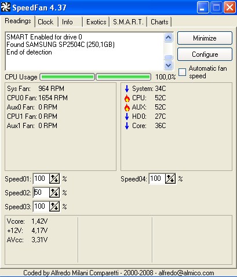237x277 pixels.
Task: Click the 'Found SAMSUNG SP2504C' log line
Action: pyautogui.click(x=60, y=45)
